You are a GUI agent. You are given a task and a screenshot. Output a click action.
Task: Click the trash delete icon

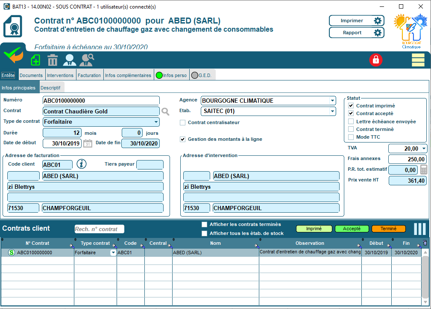[53, 60]
